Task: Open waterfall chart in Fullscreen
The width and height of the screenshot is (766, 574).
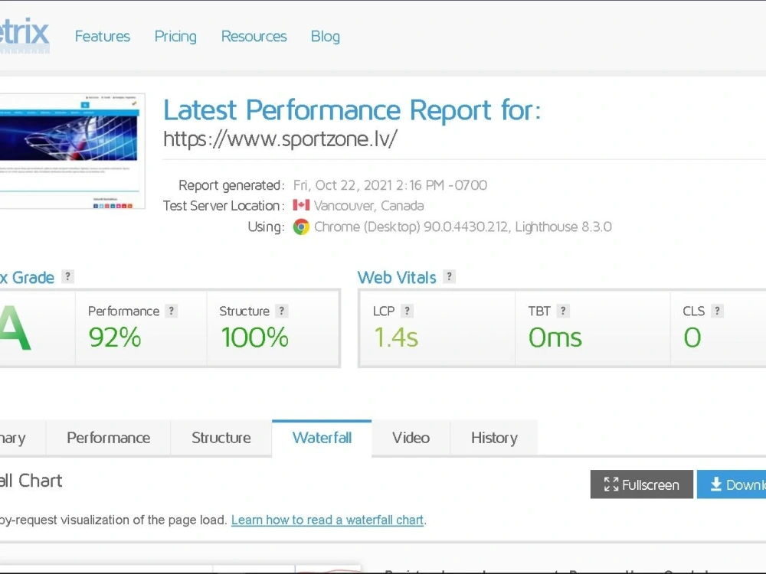Action: point(641,484)
